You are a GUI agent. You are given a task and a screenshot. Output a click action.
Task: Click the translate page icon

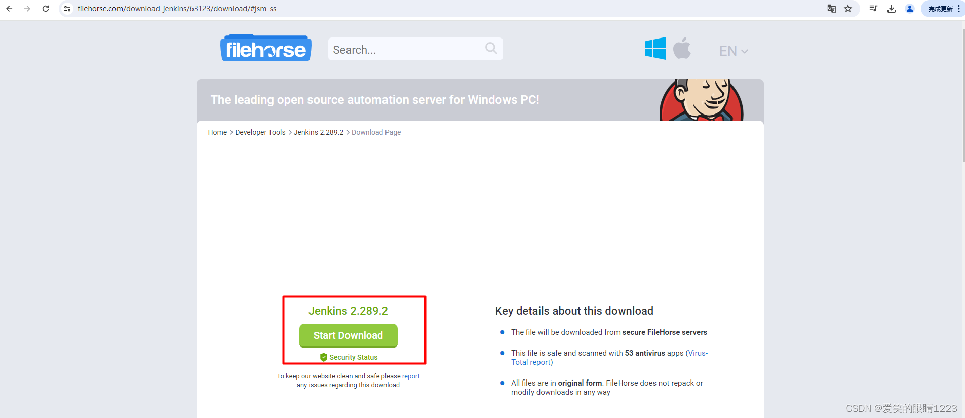tap(831, 9)
